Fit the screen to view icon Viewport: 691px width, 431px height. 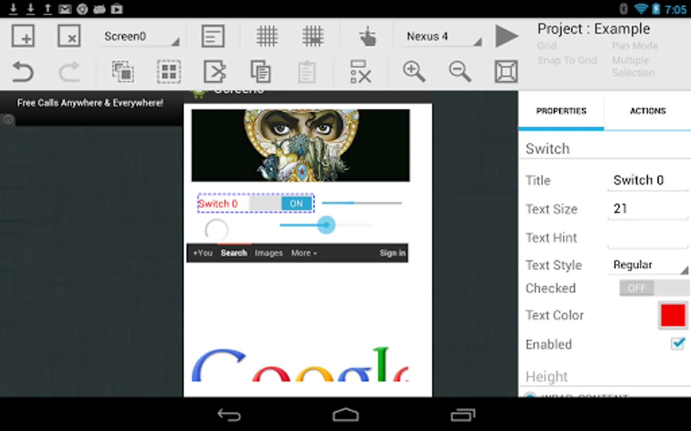click(506, 72)
